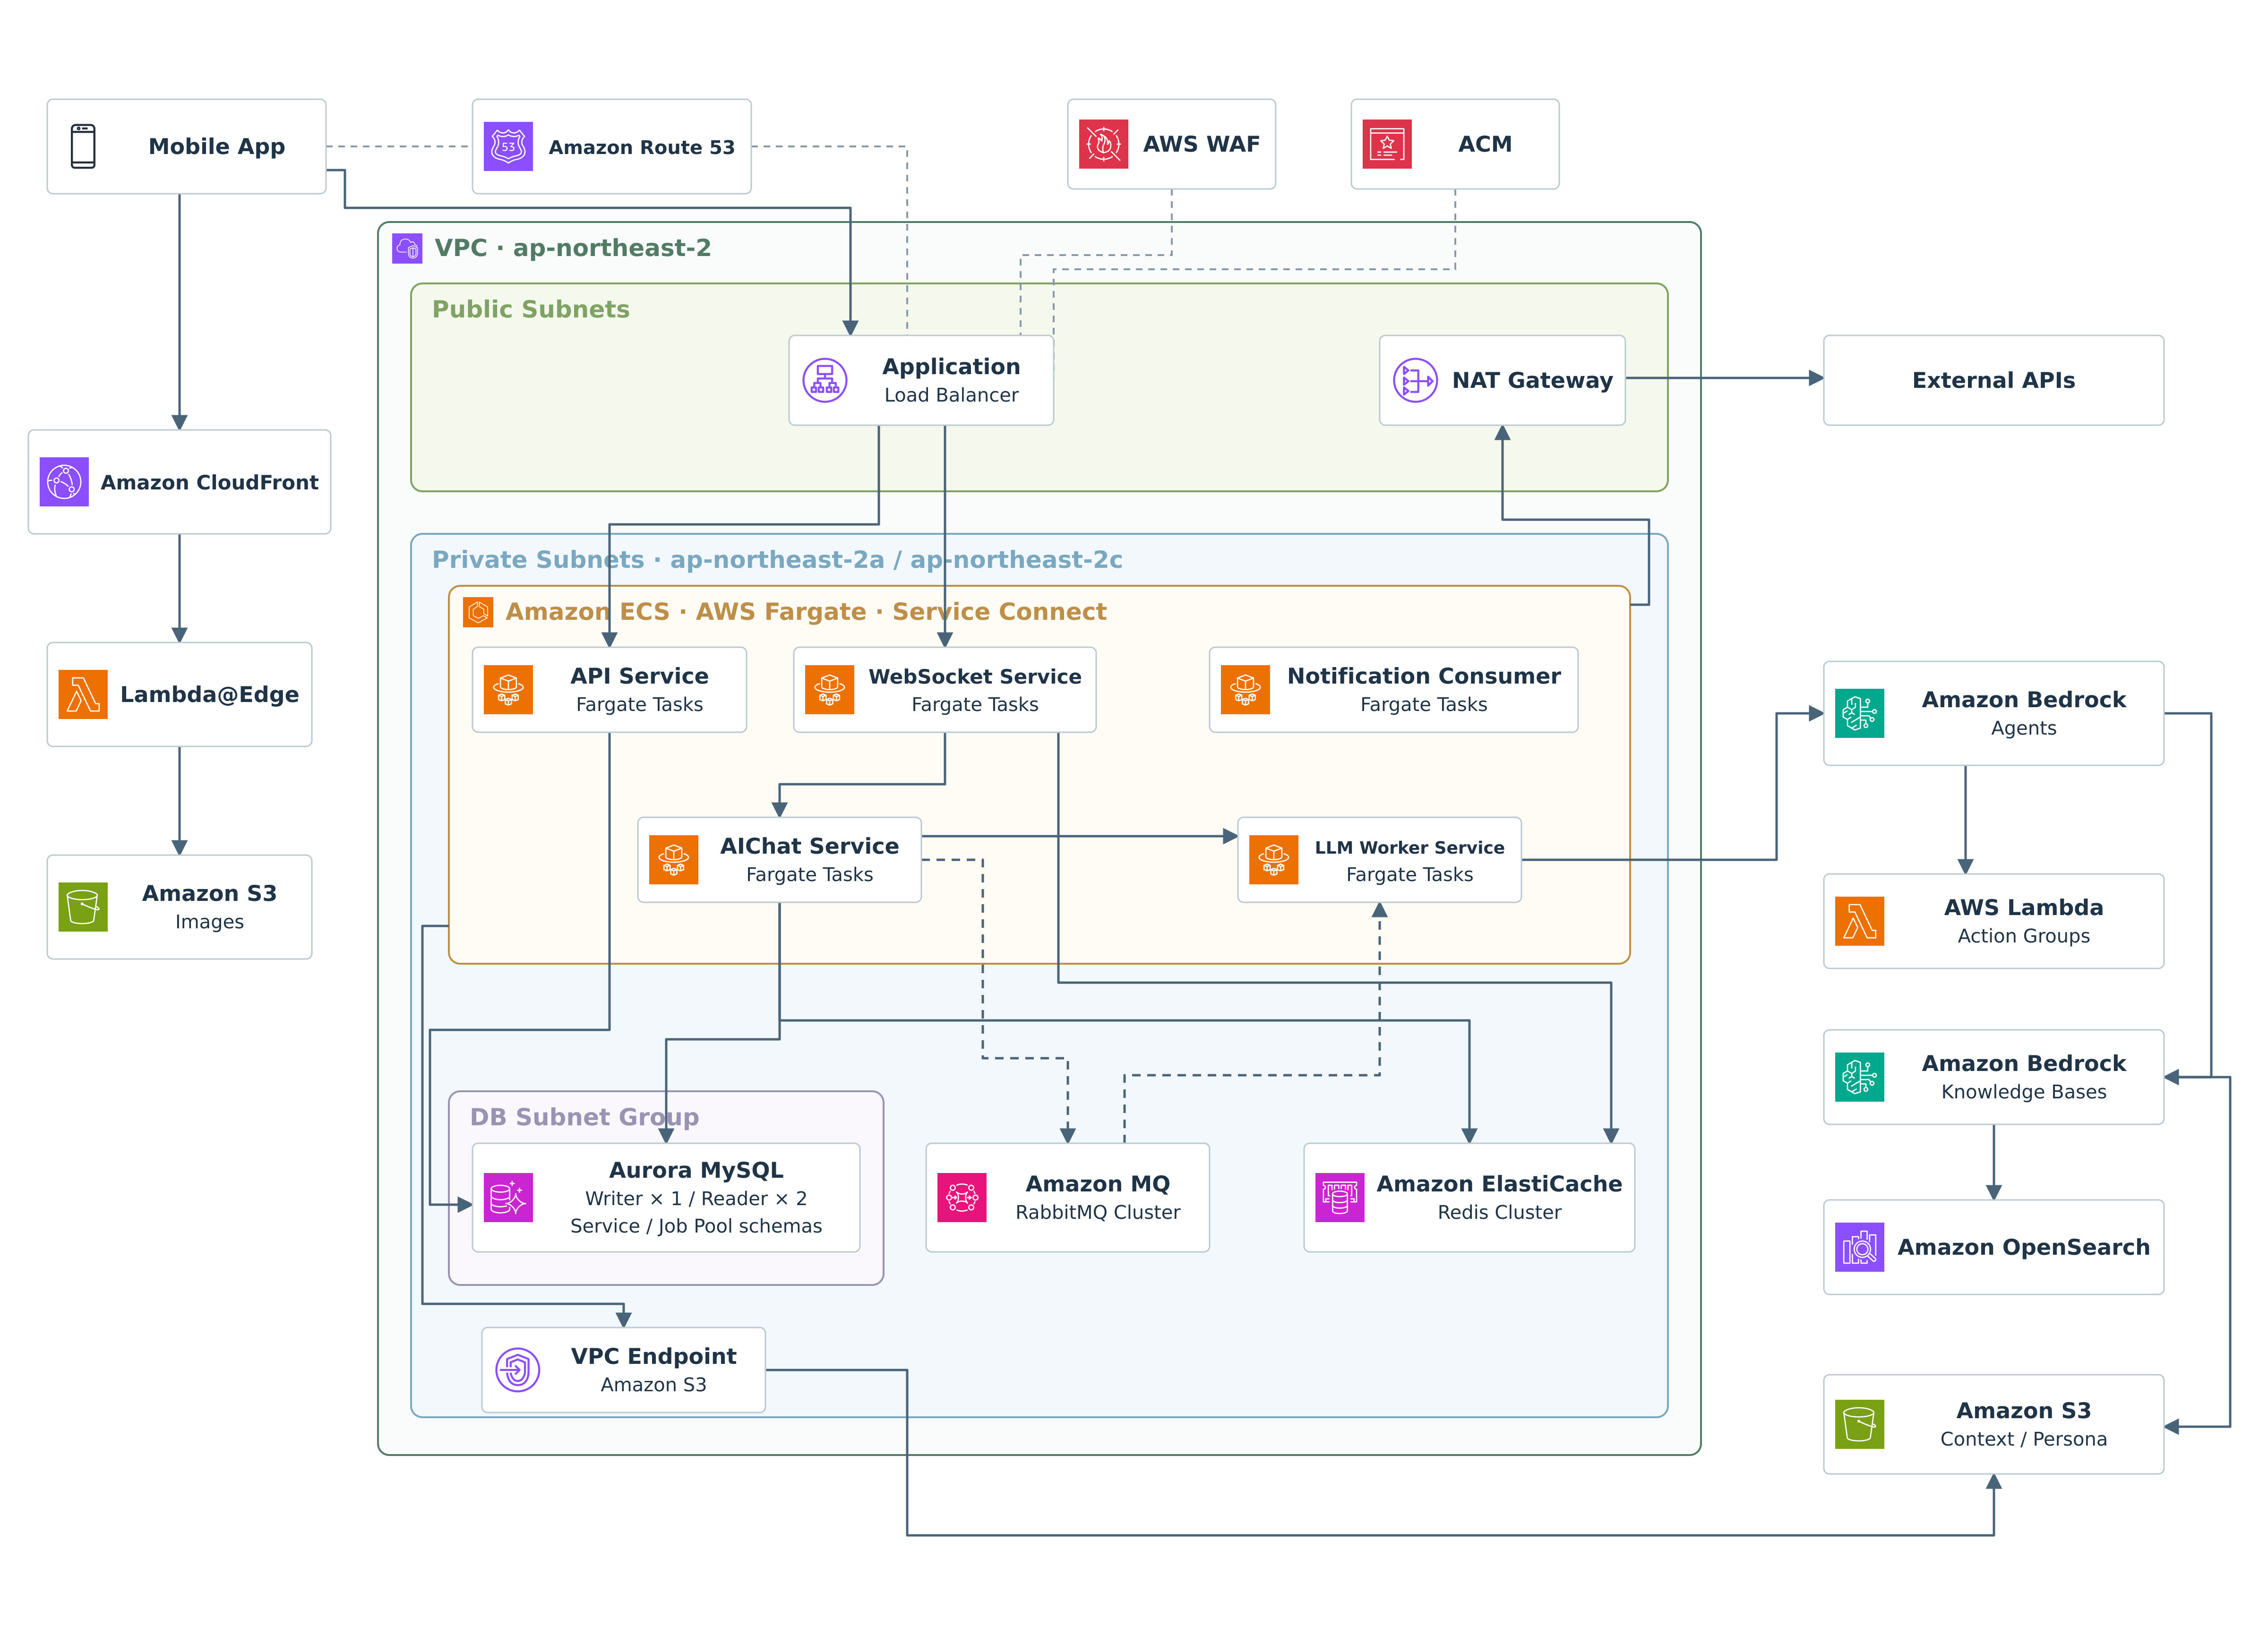
Task: Click the 'DB Subnet Group' label
Action: point(584,1117)
